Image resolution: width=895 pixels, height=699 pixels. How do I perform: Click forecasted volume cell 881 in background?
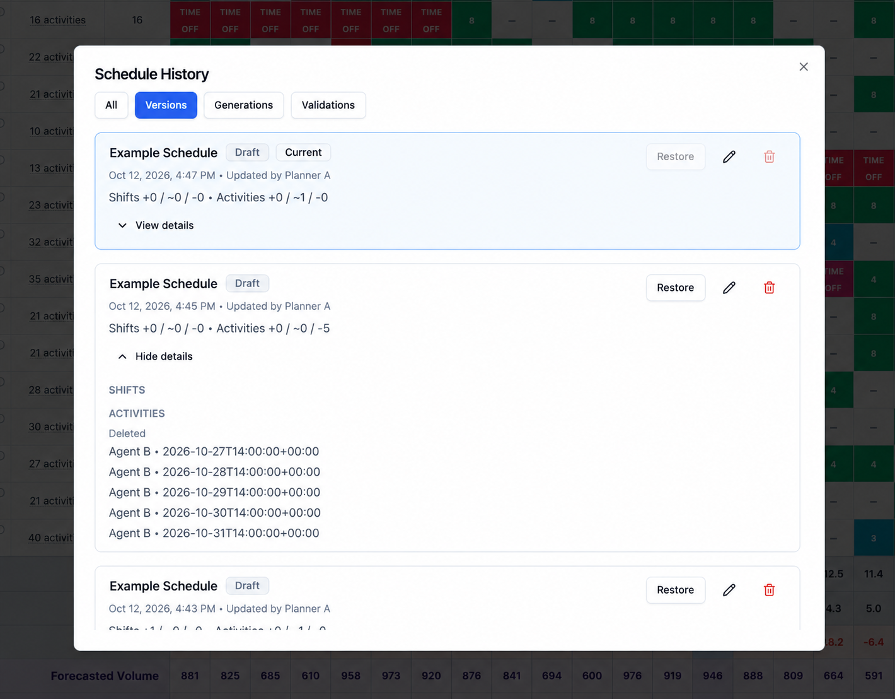tap(190, 676)
